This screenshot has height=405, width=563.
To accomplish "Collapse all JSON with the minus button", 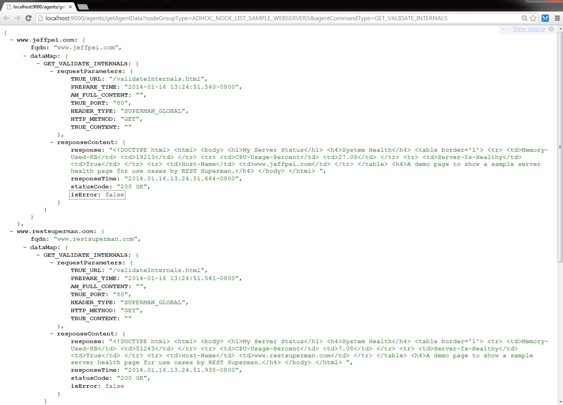I will point(508,29).
